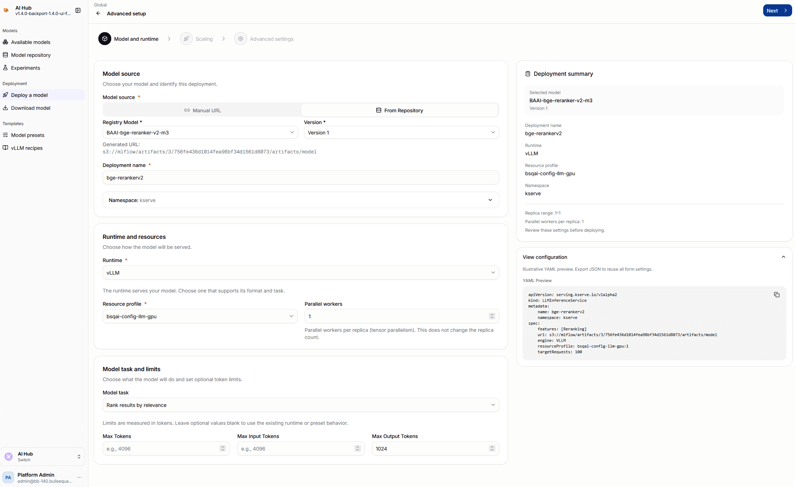795x487 pixels.
Task: Click the vLLM recipes book icon
Action: point(5,148)
